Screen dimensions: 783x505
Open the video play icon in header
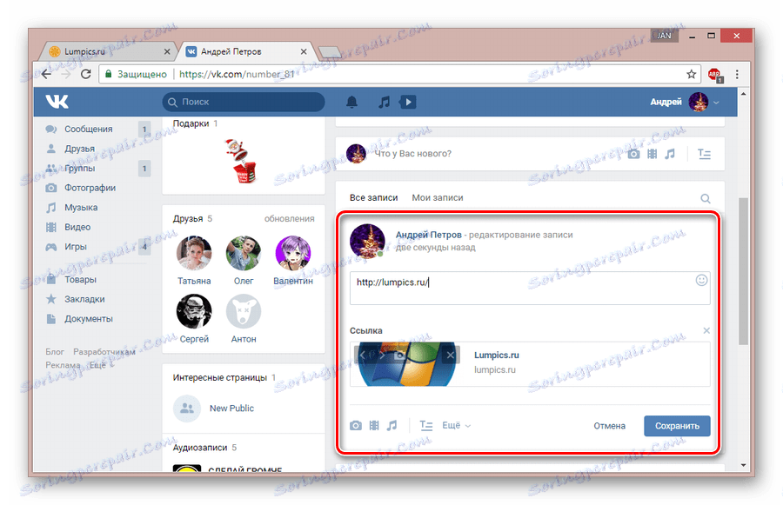pos(408,103)
